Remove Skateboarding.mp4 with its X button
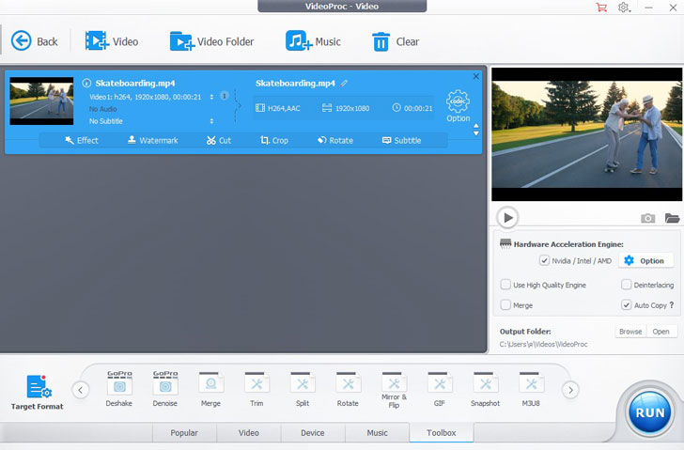This screenshot has width=684, height=450. tap(476, 76)
